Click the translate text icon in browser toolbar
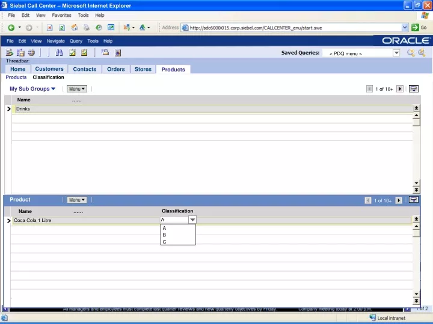Viewport: 433px width, 324px height. (x=127, y=28)
